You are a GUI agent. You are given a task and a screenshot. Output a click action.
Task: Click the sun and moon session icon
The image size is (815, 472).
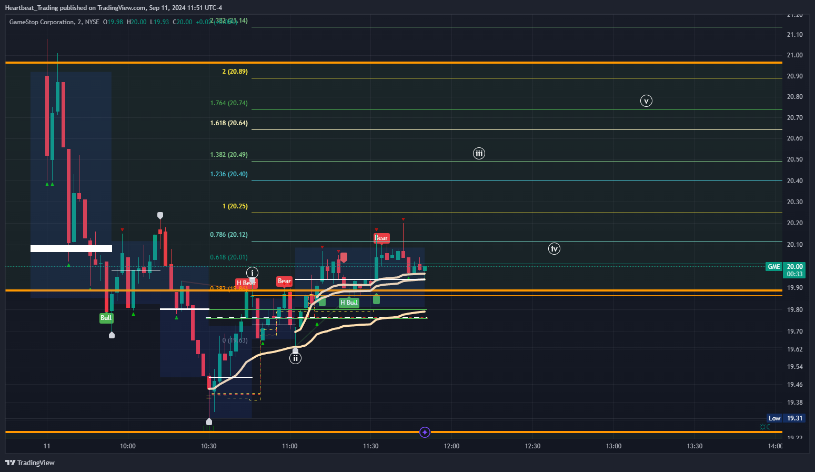point(765,427)
